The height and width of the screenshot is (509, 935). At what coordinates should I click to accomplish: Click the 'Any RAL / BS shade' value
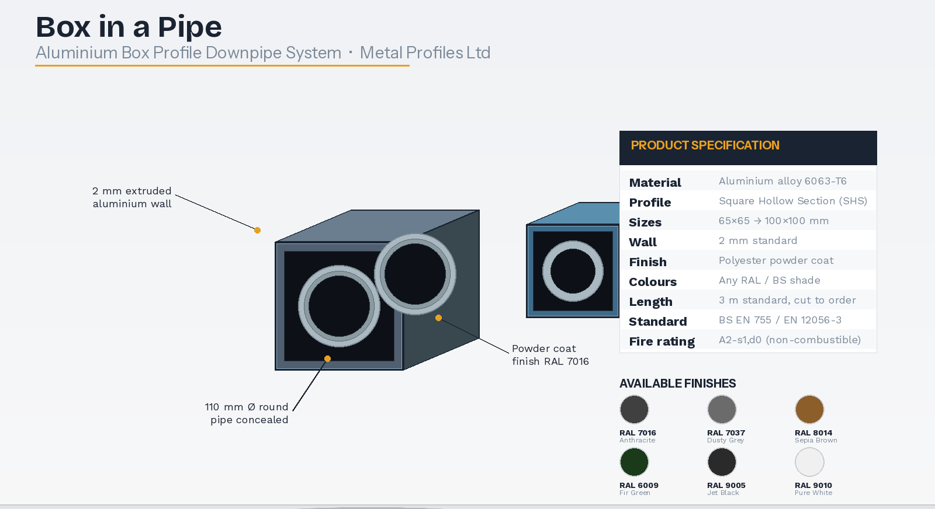pyautogui.click(x=770, y=280)
